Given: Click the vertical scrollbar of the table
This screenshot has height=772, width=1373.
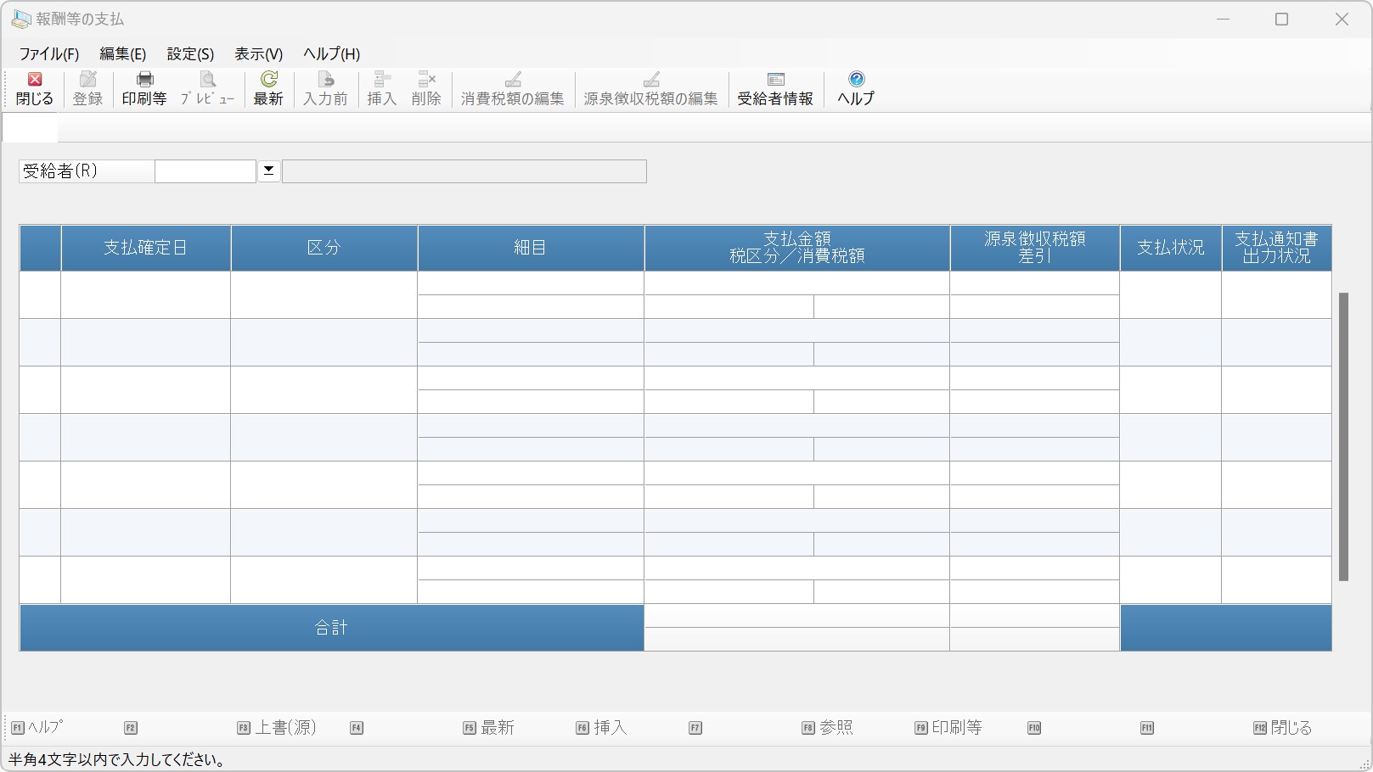Looking at the screenshot, I should [x=1343, y=436].
